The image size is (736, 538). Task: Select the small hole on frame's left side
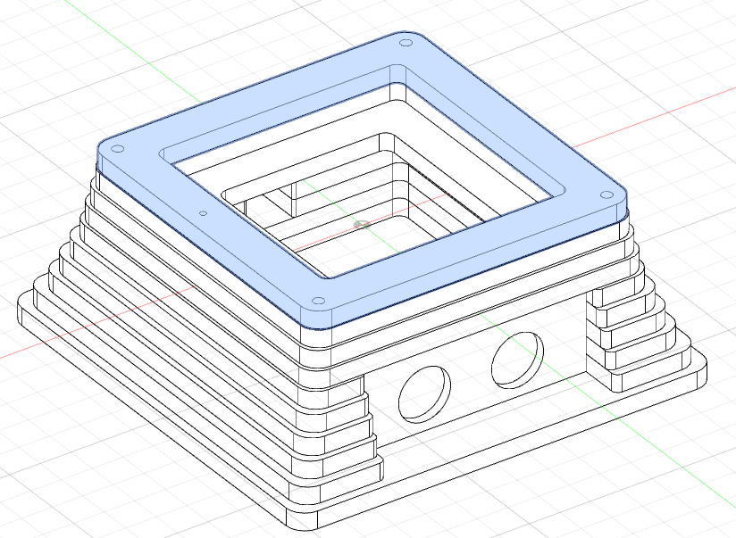pyautogui.click(x=203, y=213)
